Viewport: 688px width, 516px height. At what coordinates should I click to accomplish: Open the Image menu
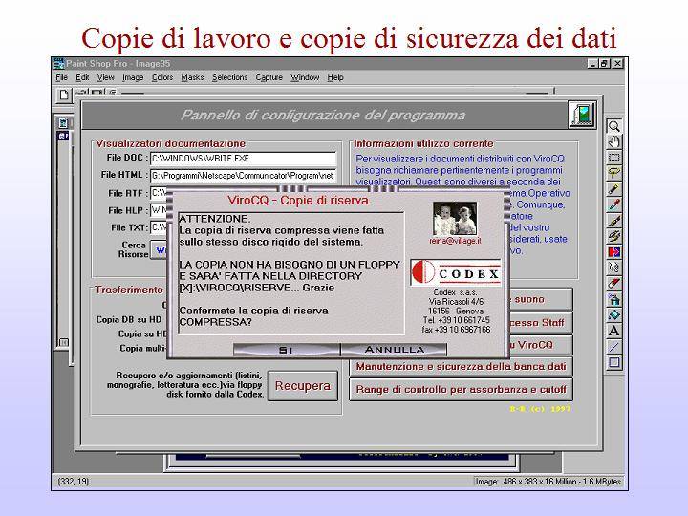pos(133,77)
